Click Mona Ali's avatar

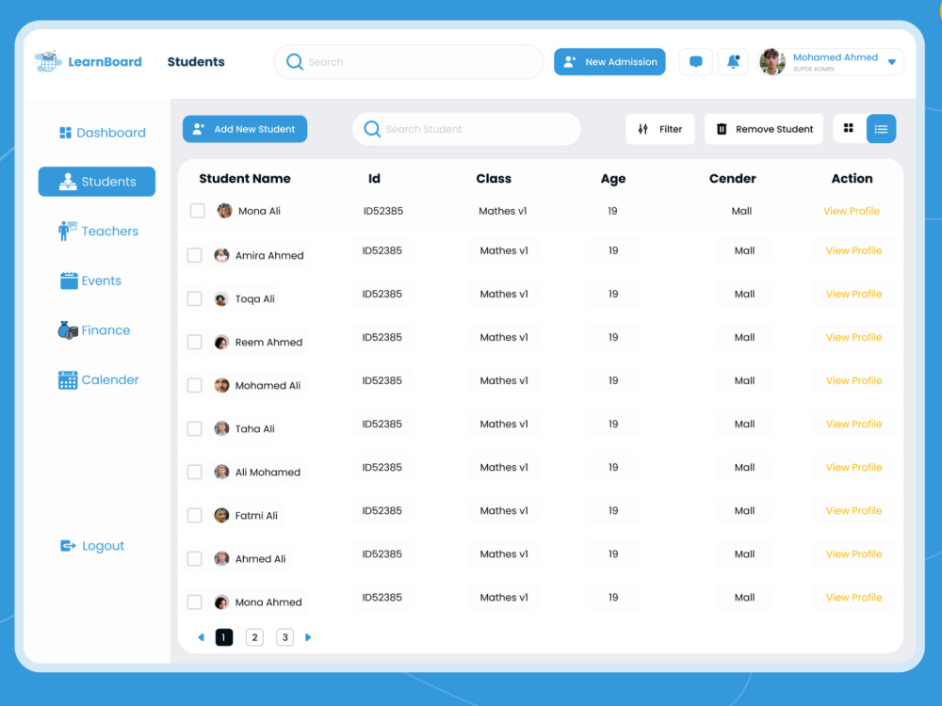[225, 211]
